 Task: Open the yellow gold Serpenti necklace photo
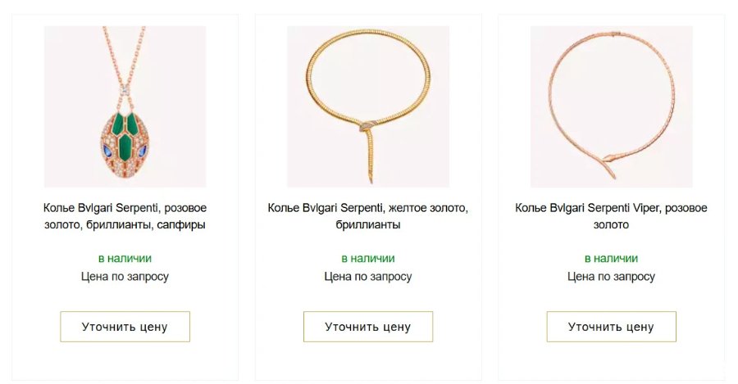click(x=367, y=106)
